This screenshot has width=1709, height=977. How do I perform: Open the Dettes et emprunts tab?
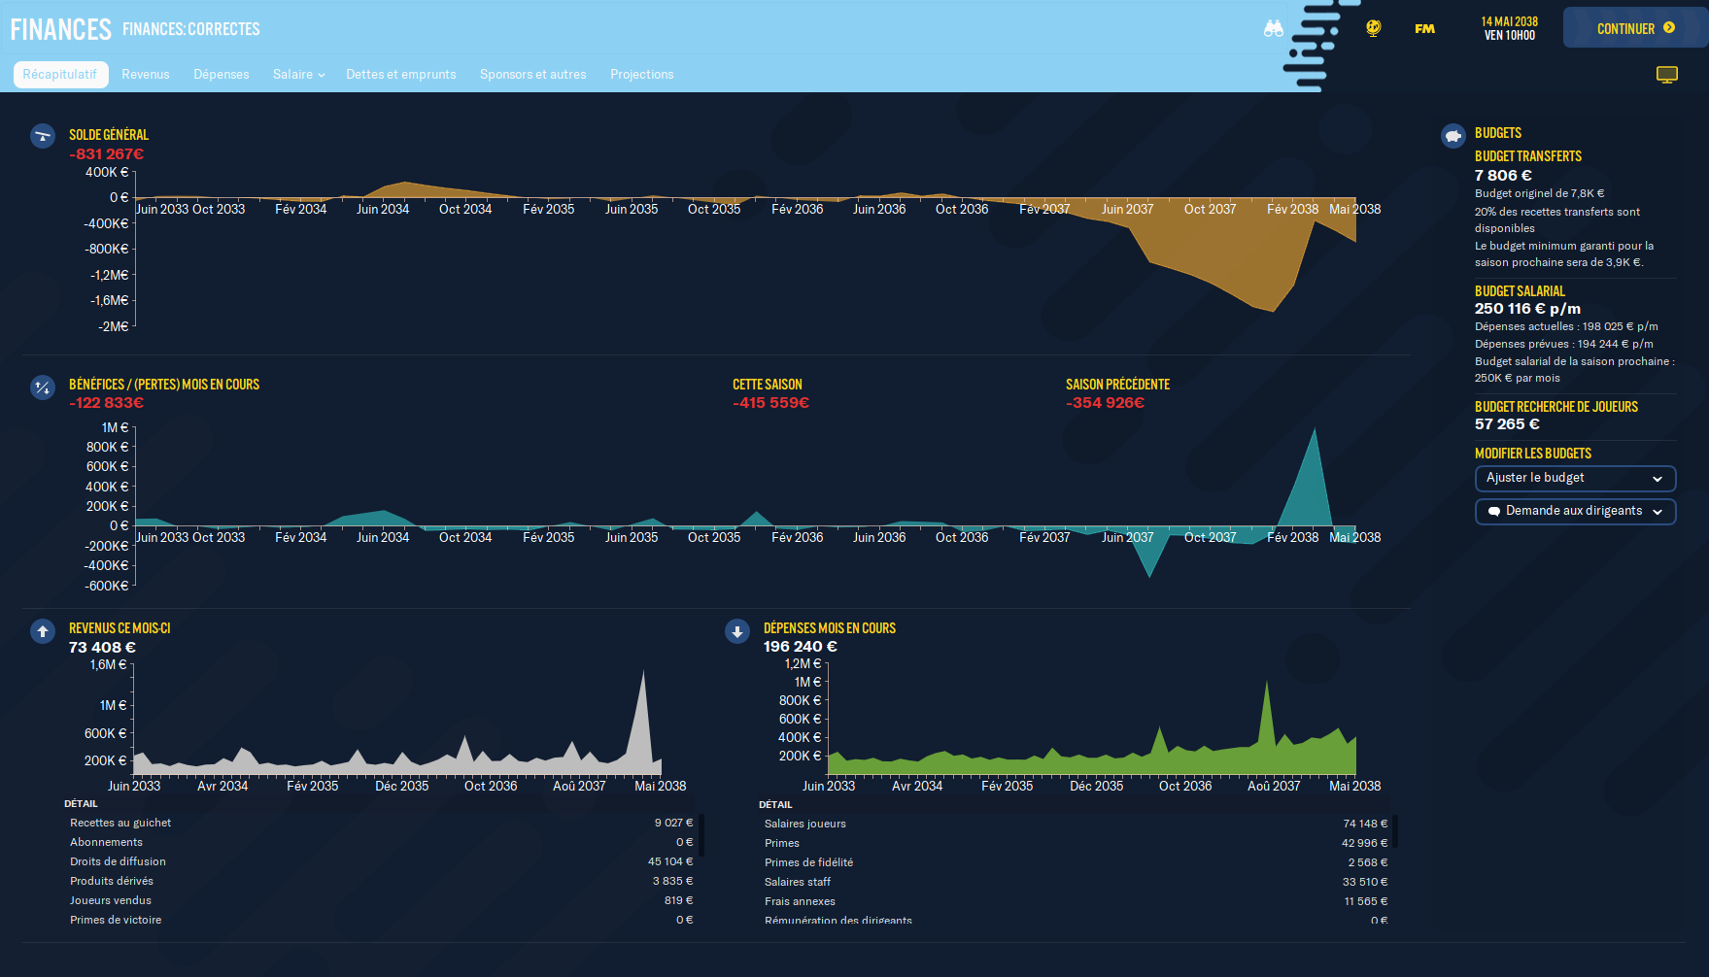click(401, 75)
